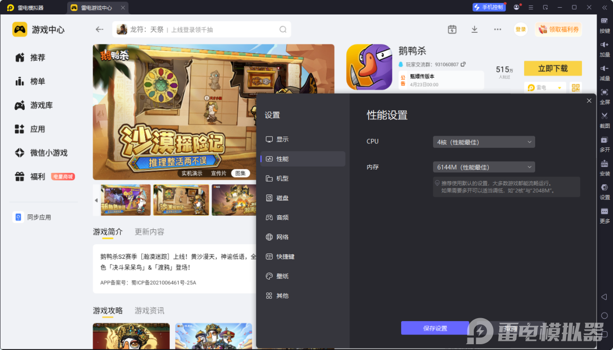Select 显示 in settings menu
Image resolution: width=613 pixels, height=350 pixels.
(303, 139)
